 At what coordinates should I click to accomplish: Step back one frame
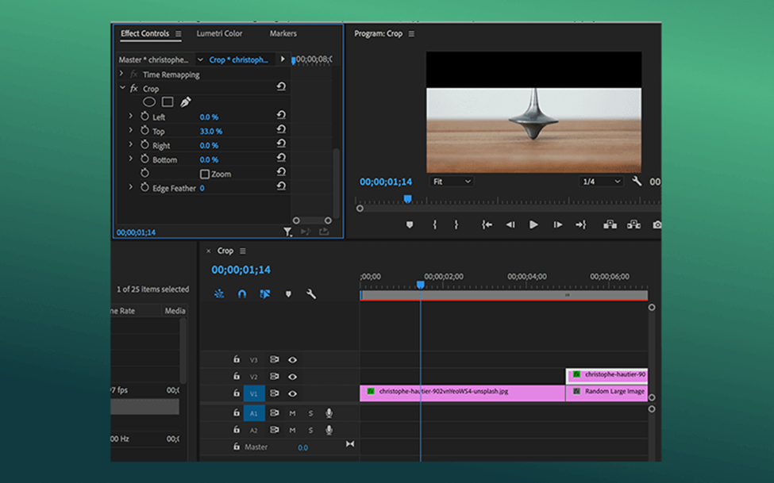[x=510, y=224]
